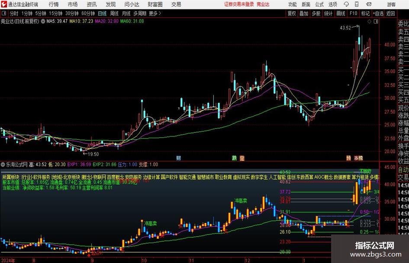409x263 pixels.
Task: Click the 标记 mark toolbar button
Action: 365,13
